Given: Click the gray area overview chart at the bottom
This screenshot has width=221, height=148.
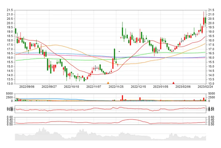Looking at the screenshot, I should [110, 134].
